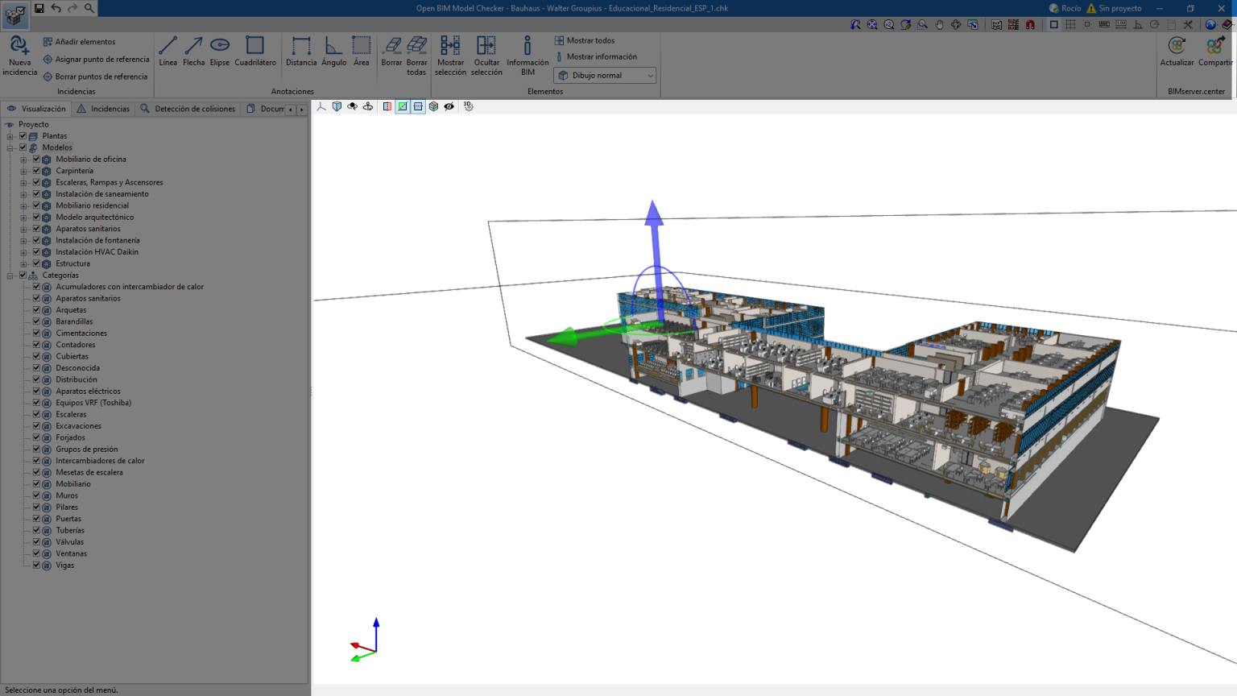Click Mostrar todos button
Image resolution: width=1237 pixels, height=696 pixels.
(x=585, y=40)
